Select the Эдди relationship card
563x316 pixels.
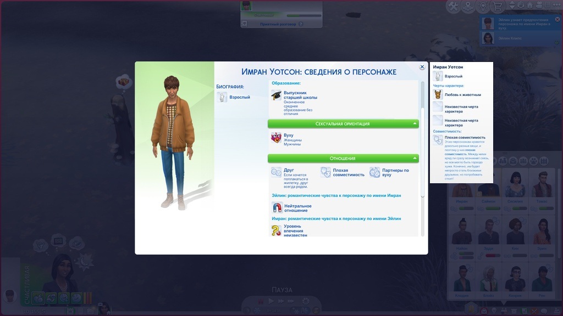point(488,238)
